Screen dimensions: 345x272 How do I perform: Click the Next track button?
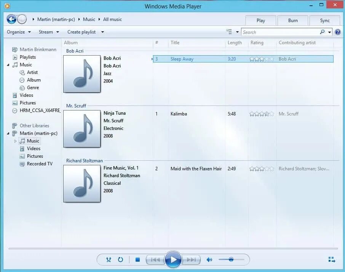coord(191,260)
